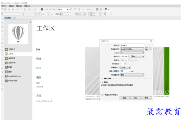Click the Import icon in toolbar
Viewport: 183px width, 121px height.
[47, 9]
